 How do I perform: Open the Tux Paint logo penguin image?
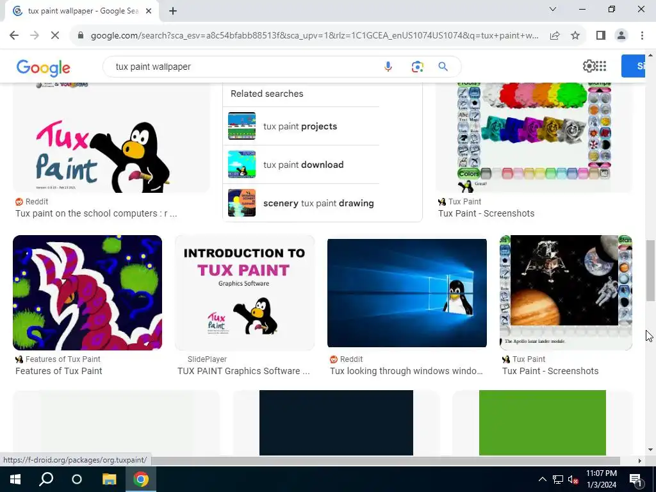pyautogui.click(x=111, y=138)
